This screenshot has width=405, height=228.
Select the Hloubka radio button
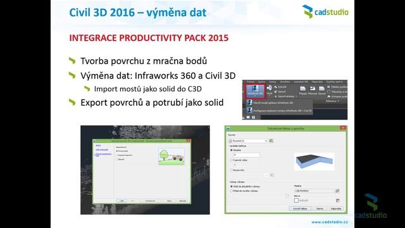(232, 150)
